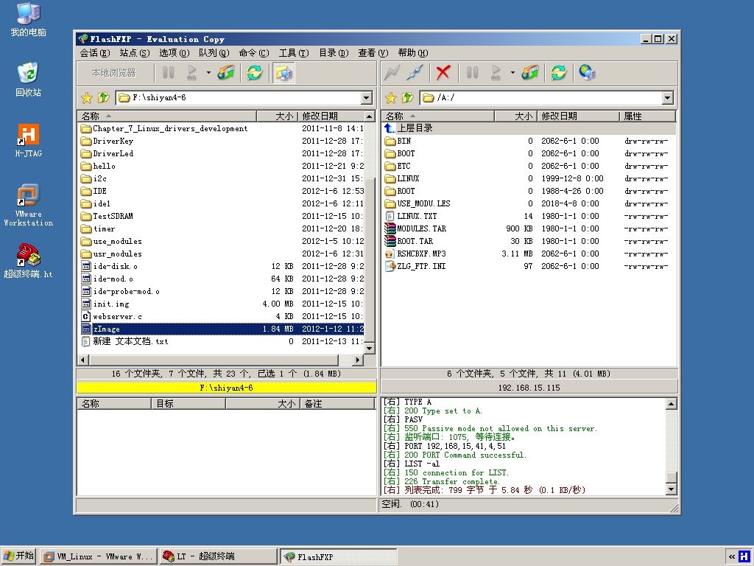The height and width of the screenshot is (566, 754).
Task: Sort remote files by 修改日期 column
Action: tap(577, 116)
